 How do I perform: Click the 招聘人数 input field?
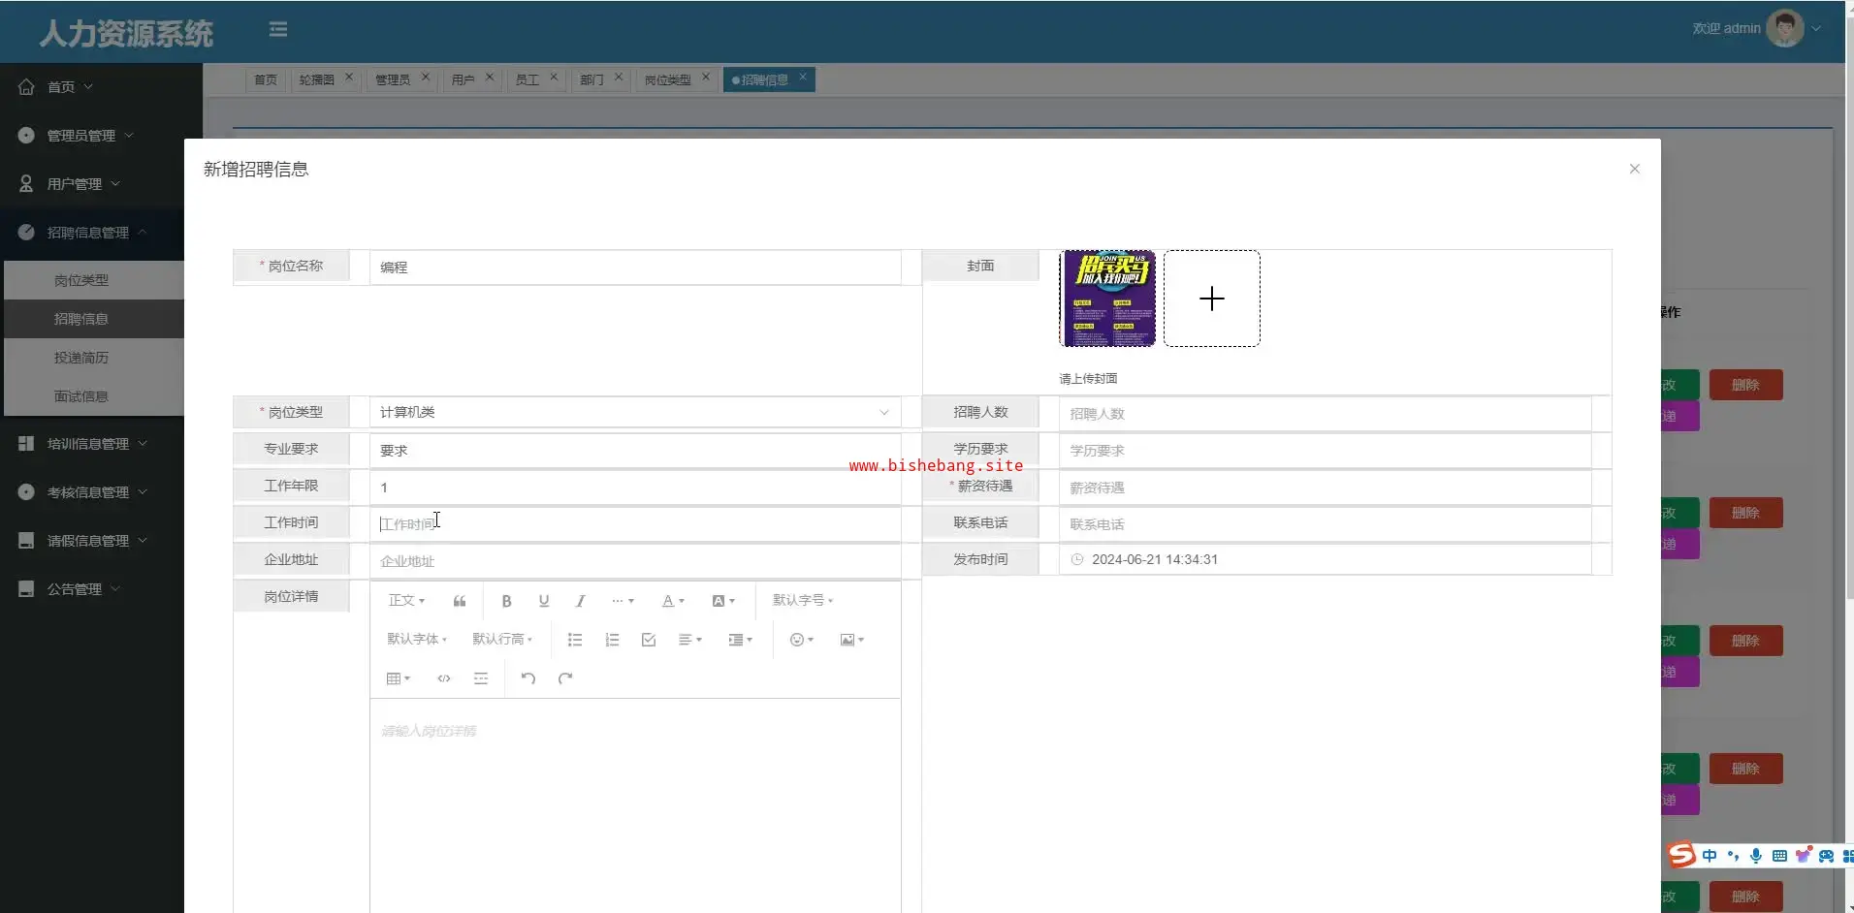click(x=1325, y=414)
